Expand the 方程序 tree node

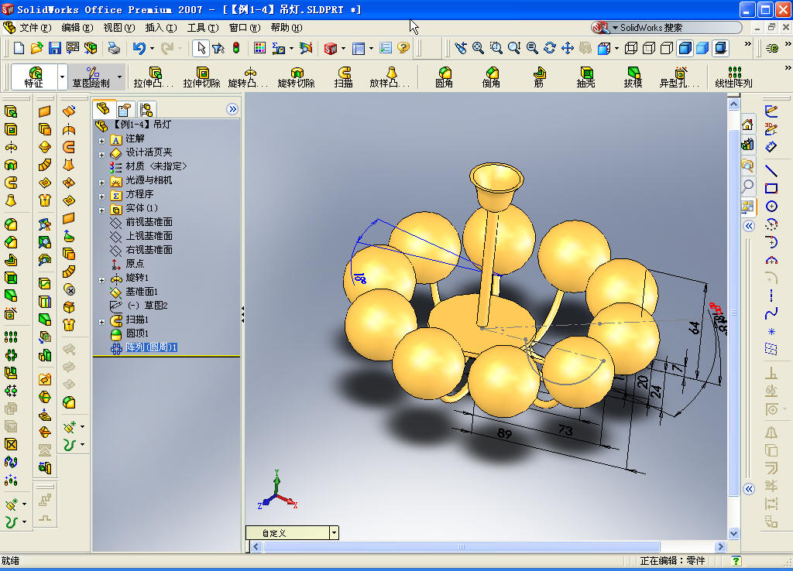pyautogui.click(x=101, y=197)
